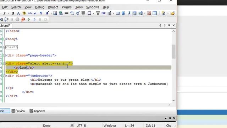
Task: Click editor vertical scrollbar up arrow
Action: pyautogui.click(x=173, y=31)
